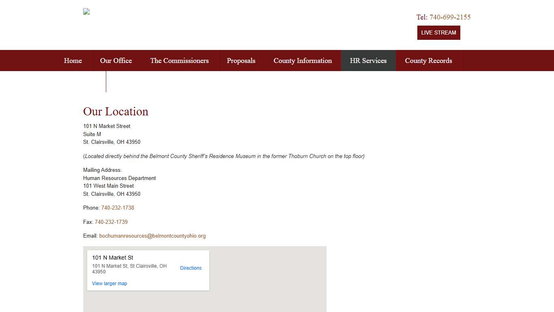Open the View larger map link

pyautogui.click(x=110, y=284)
